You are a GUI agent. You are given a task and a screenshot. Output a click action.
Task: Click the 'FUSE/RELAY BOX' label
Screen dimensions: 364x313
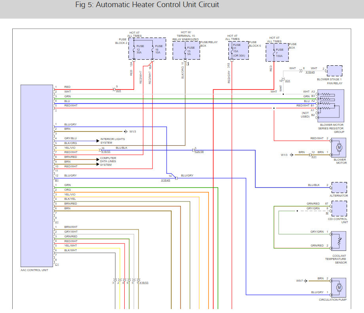209,44
